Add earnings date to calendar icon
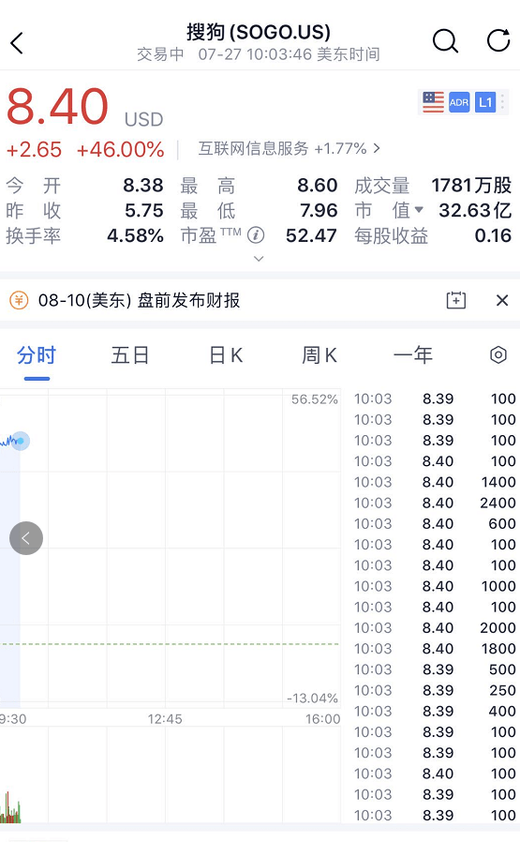 [456, 300]
